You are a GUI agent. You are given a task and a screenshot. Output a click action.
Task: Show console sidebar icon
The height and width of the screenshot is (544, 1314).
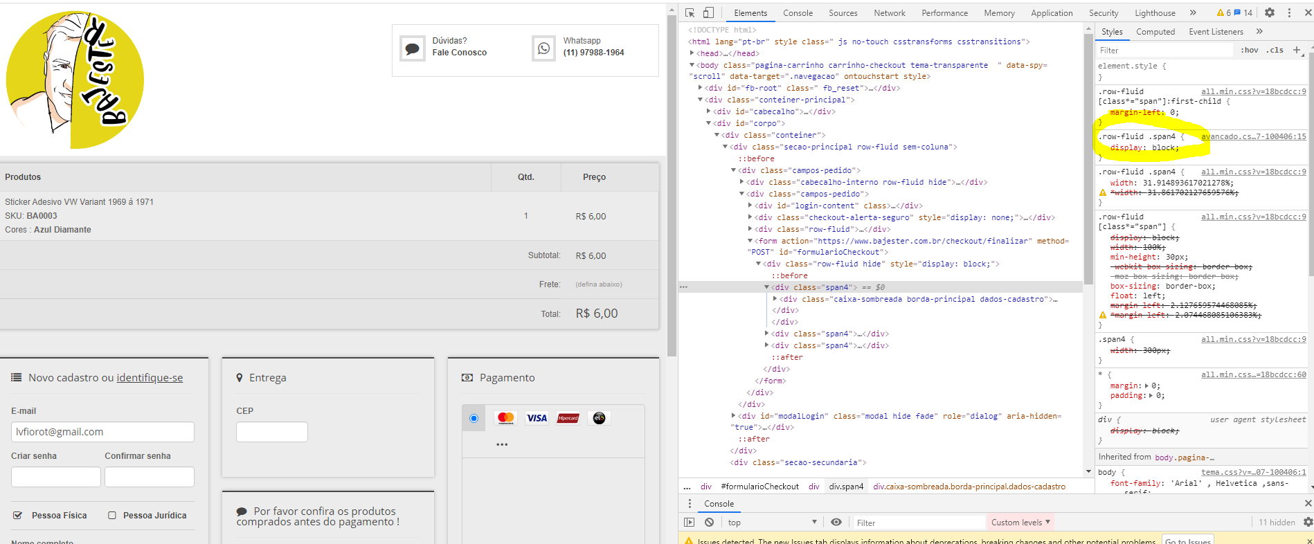pyautogui.click(x=689, y=522)
